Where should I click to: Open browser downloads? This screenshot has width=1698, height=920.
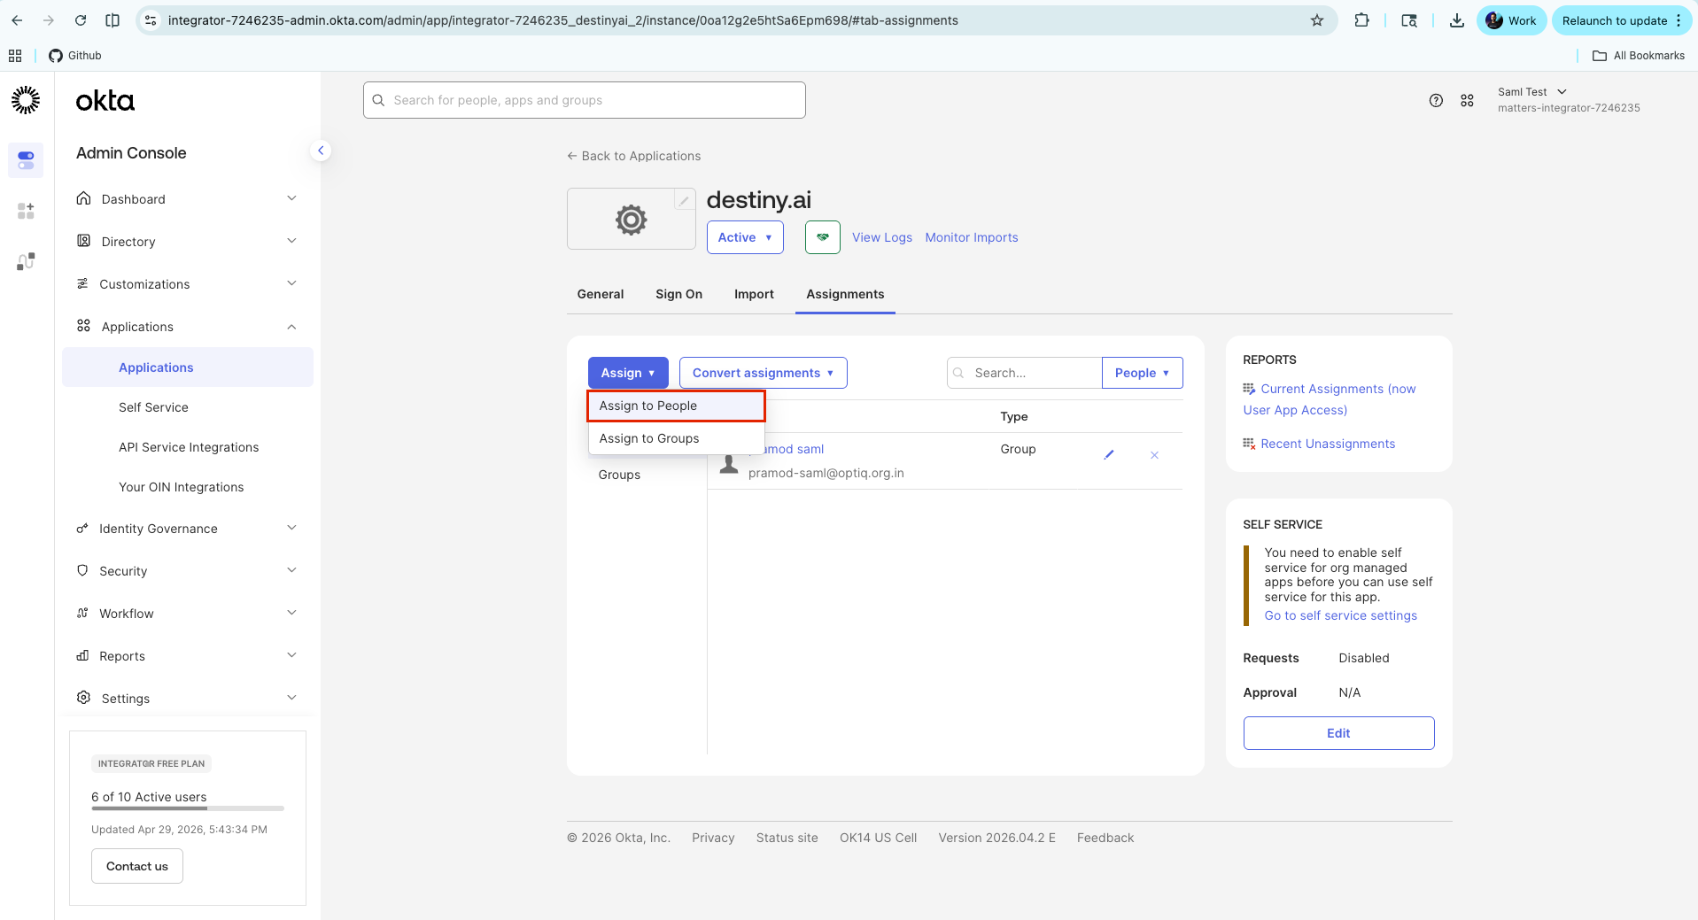coord(1456,20)
